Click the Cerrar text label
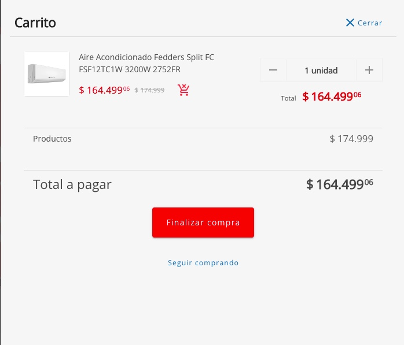The height and width of the screenshot is (345, 404). (x=370, y=23)
